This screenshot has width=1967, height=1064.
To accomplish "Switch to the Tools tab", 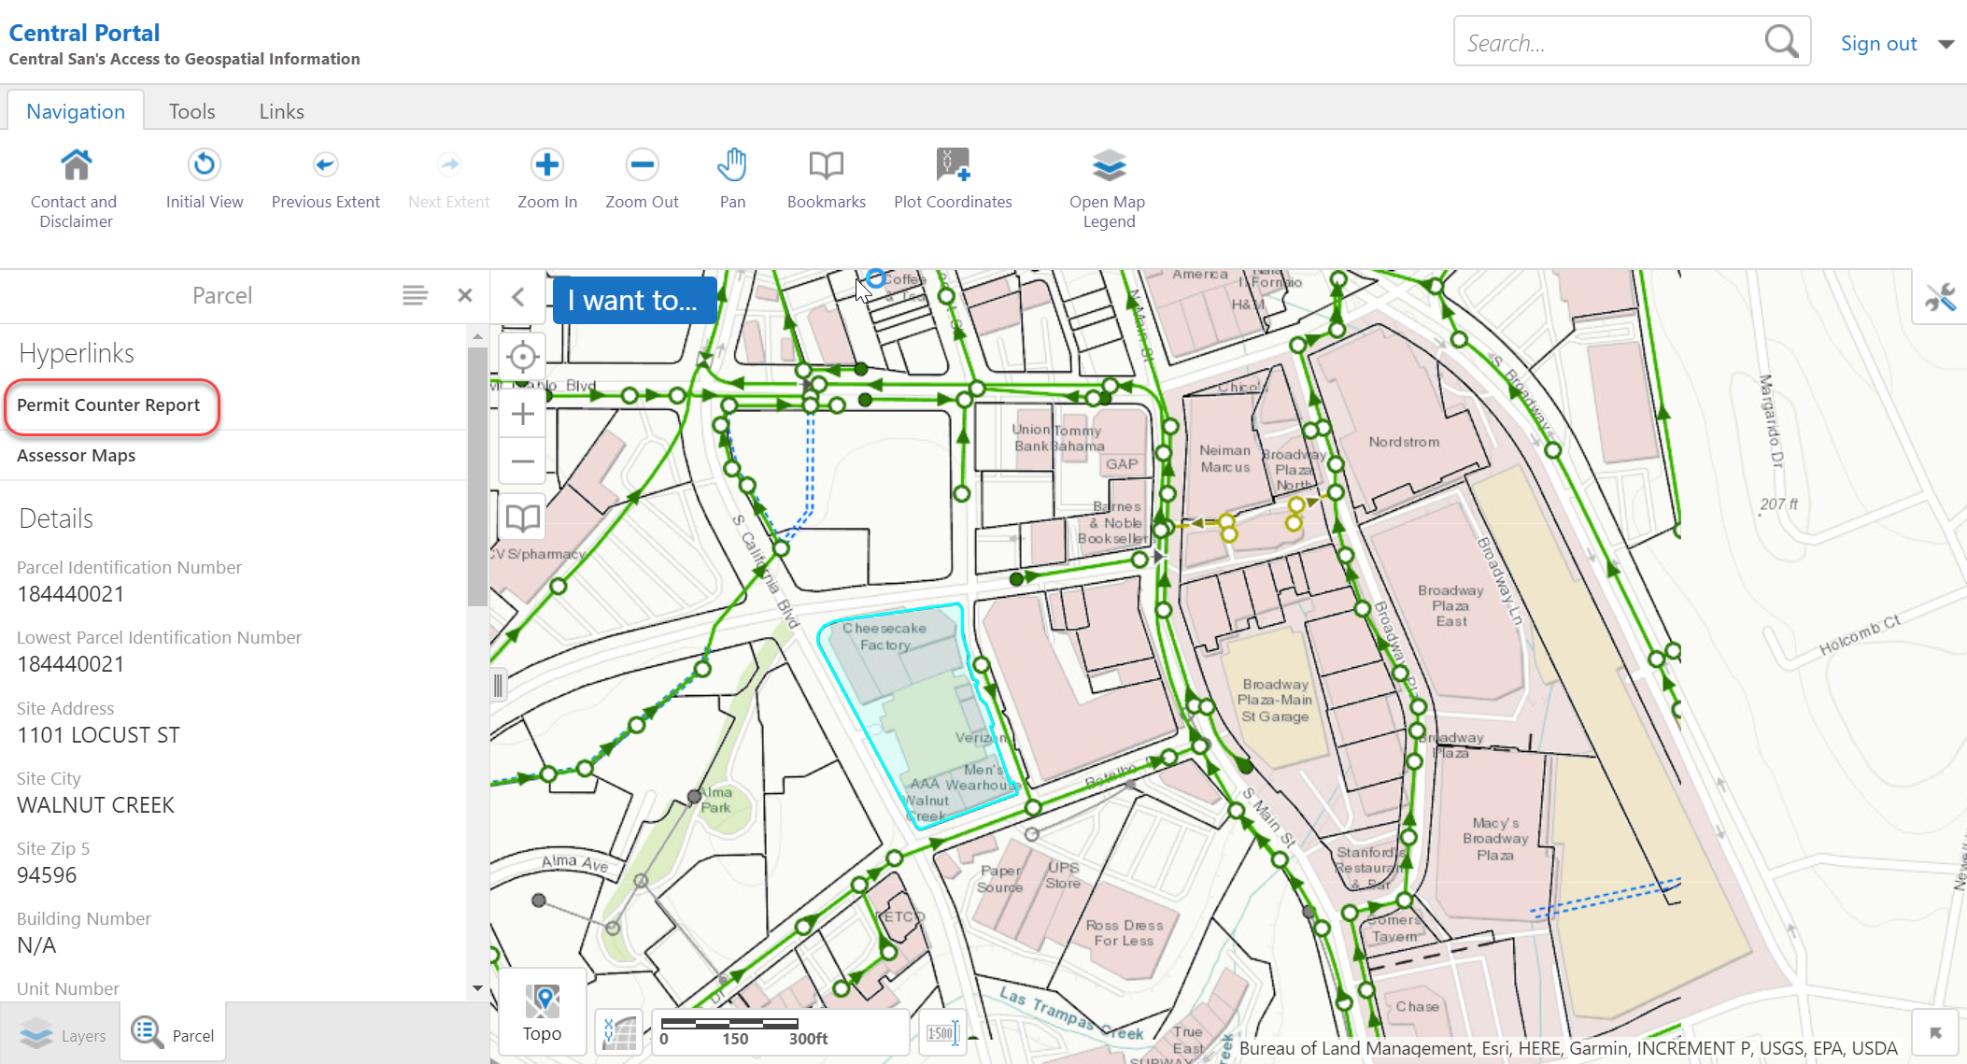I will [191, 110].
